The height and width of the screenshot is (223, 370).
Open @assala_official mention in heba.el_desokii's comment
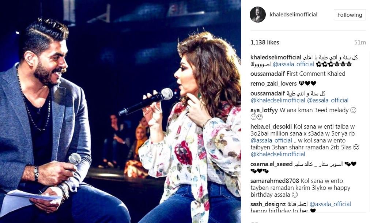(271, 140)
